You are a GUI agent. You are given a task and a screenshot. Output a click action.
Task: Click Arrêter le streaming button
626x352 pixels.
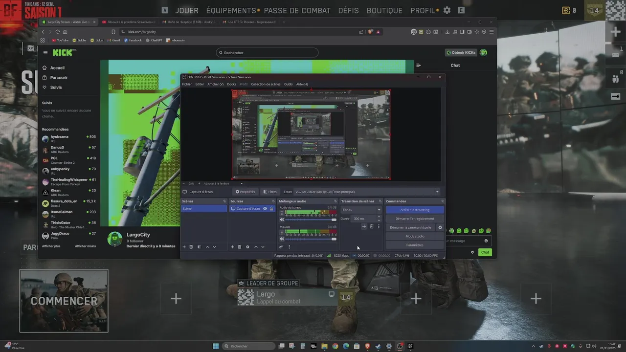pos(415,210)
